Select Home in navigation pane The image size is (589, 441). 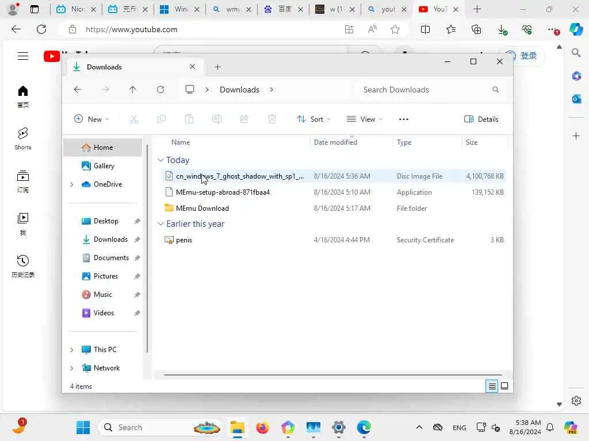click(102, 148)
